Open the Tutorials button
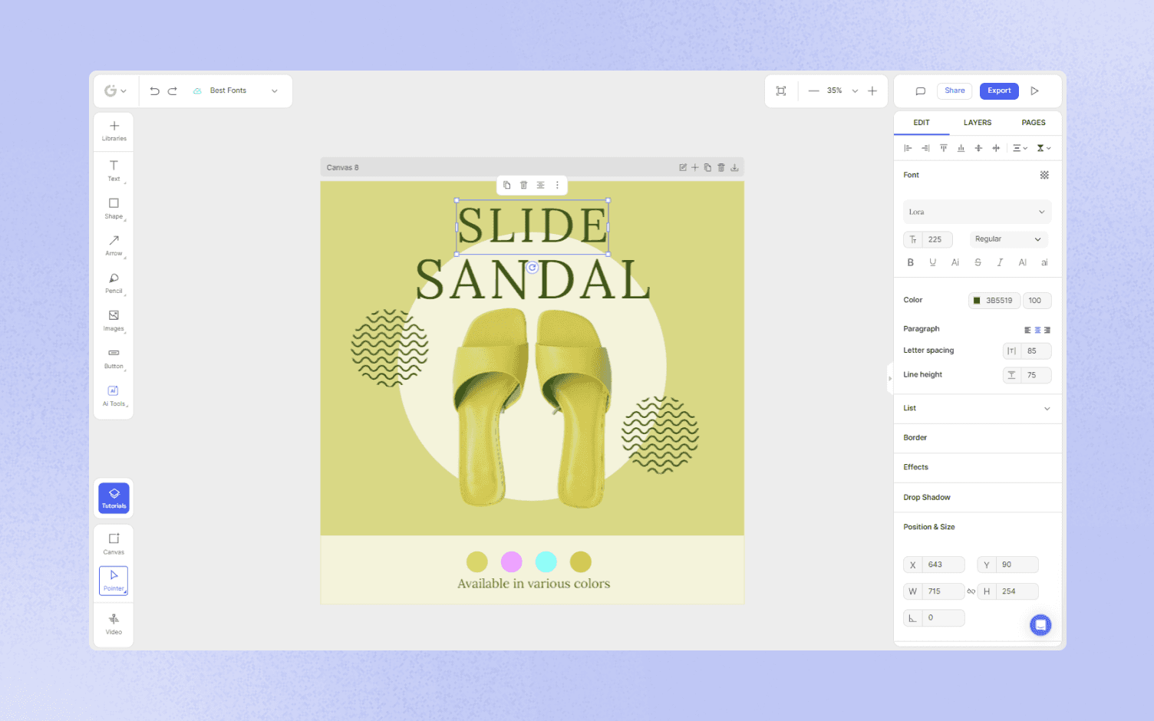1154x721 pixels. tap(114, 498)
